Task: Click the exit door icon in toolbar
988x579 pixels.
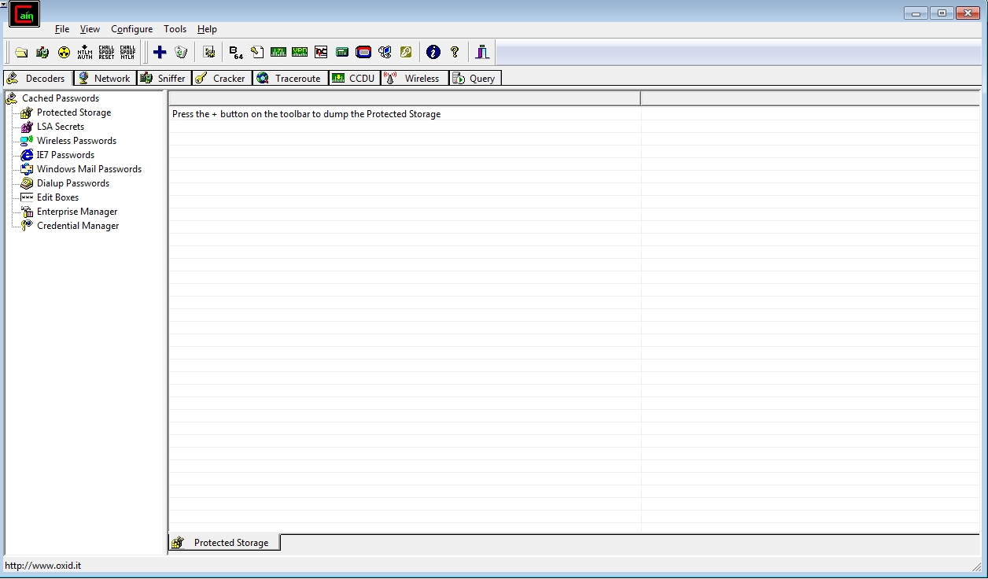Action: tap(482, 52)
